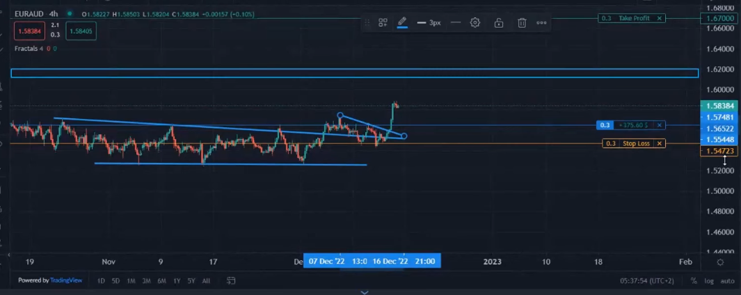Change the 4h chart interval

click(54, 14)
